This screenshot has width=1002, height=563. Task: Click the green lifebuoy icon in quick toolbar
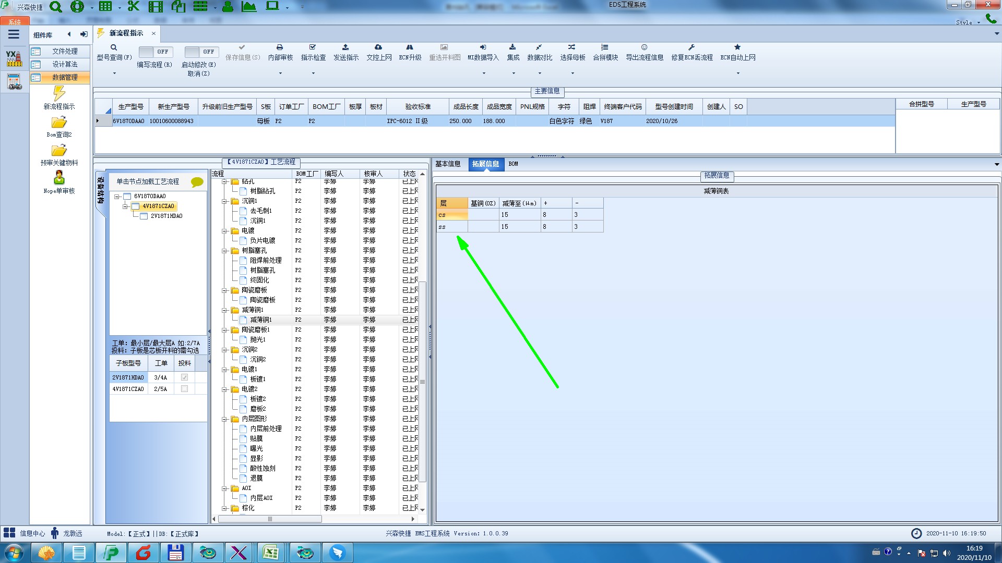tap(77, 6)
